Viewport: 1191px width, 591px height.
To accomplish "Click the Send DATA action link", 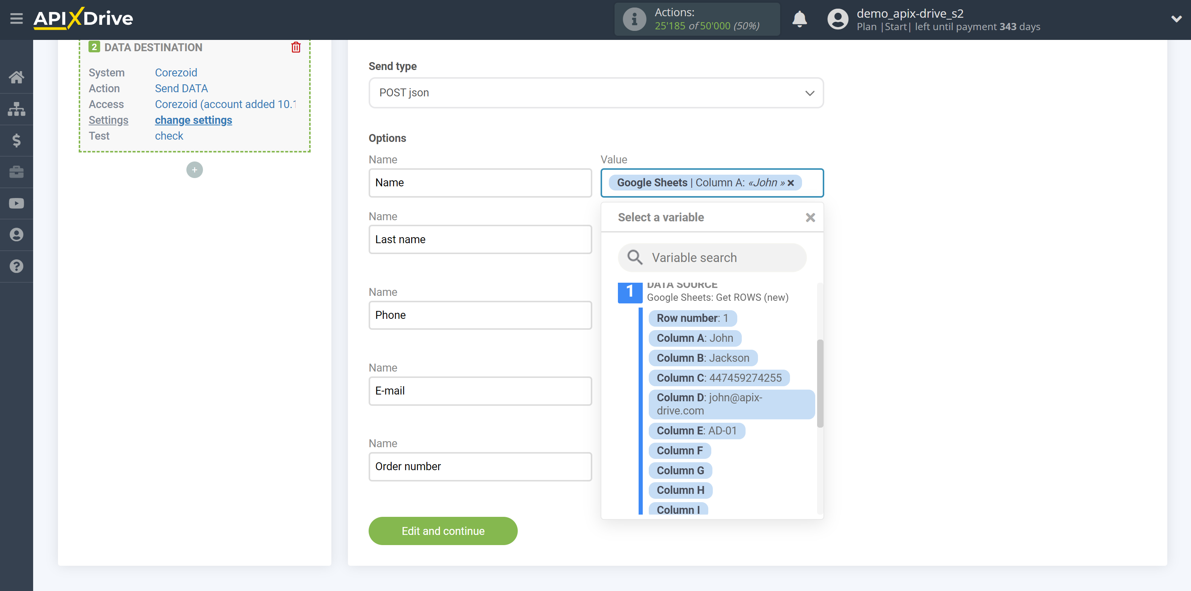I will click(181, 88).
